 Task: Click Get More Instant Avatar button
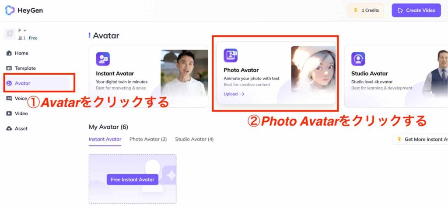pos(420,140)
